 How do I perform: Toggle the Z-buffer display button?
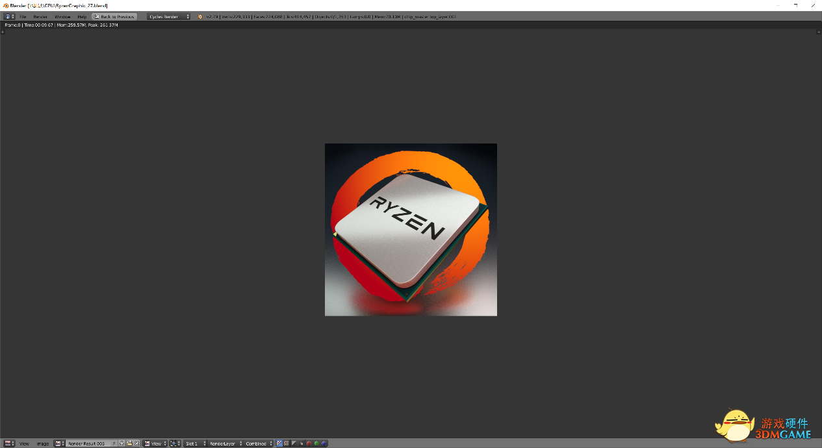click(x=302, y=443)
